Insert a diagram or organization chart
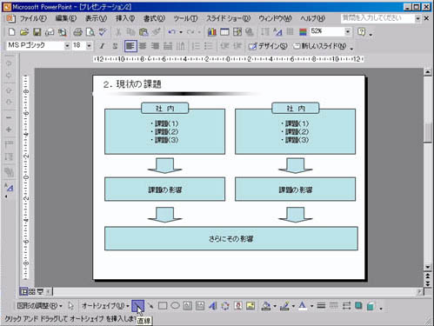Screen dimensions: 434x326 (225, 306)
